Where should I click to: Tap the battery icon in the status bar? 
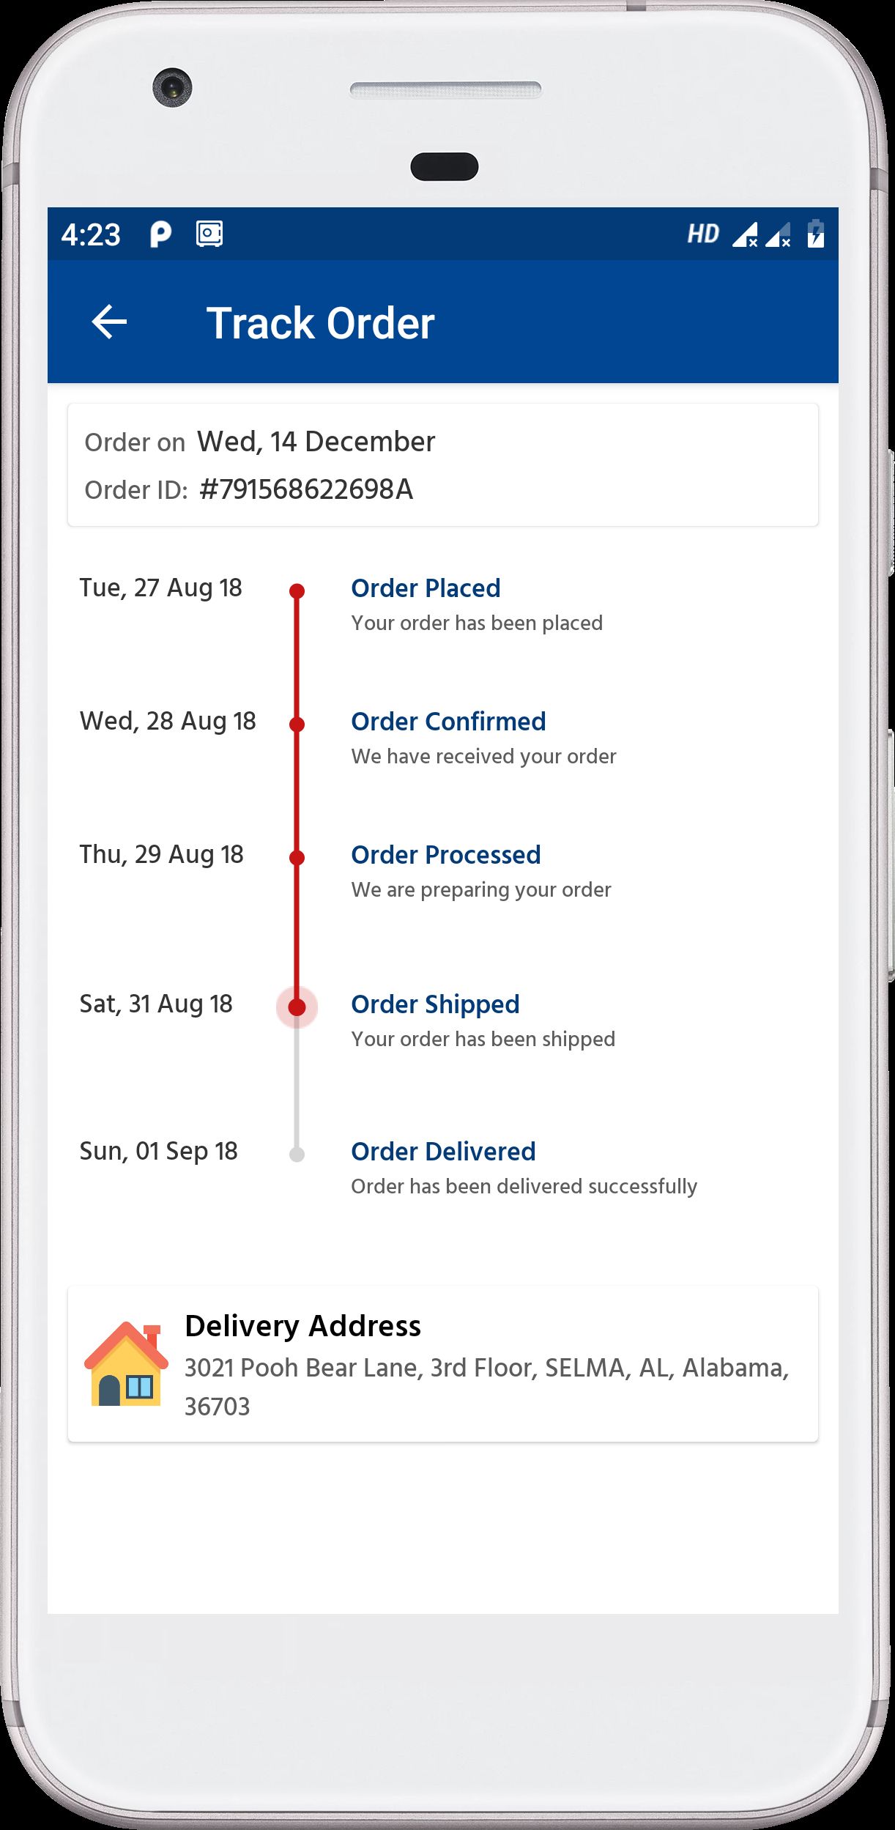(815, 234)
